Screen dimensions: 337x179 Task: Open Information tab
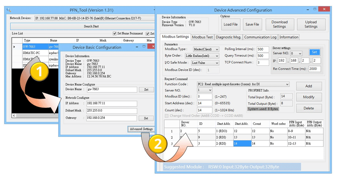point(289,37)
